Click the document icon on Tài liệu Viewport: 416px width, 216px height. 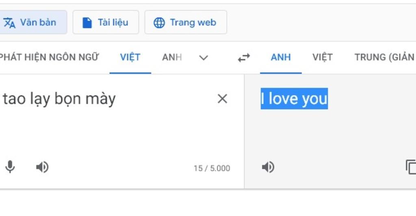[87, 23]
